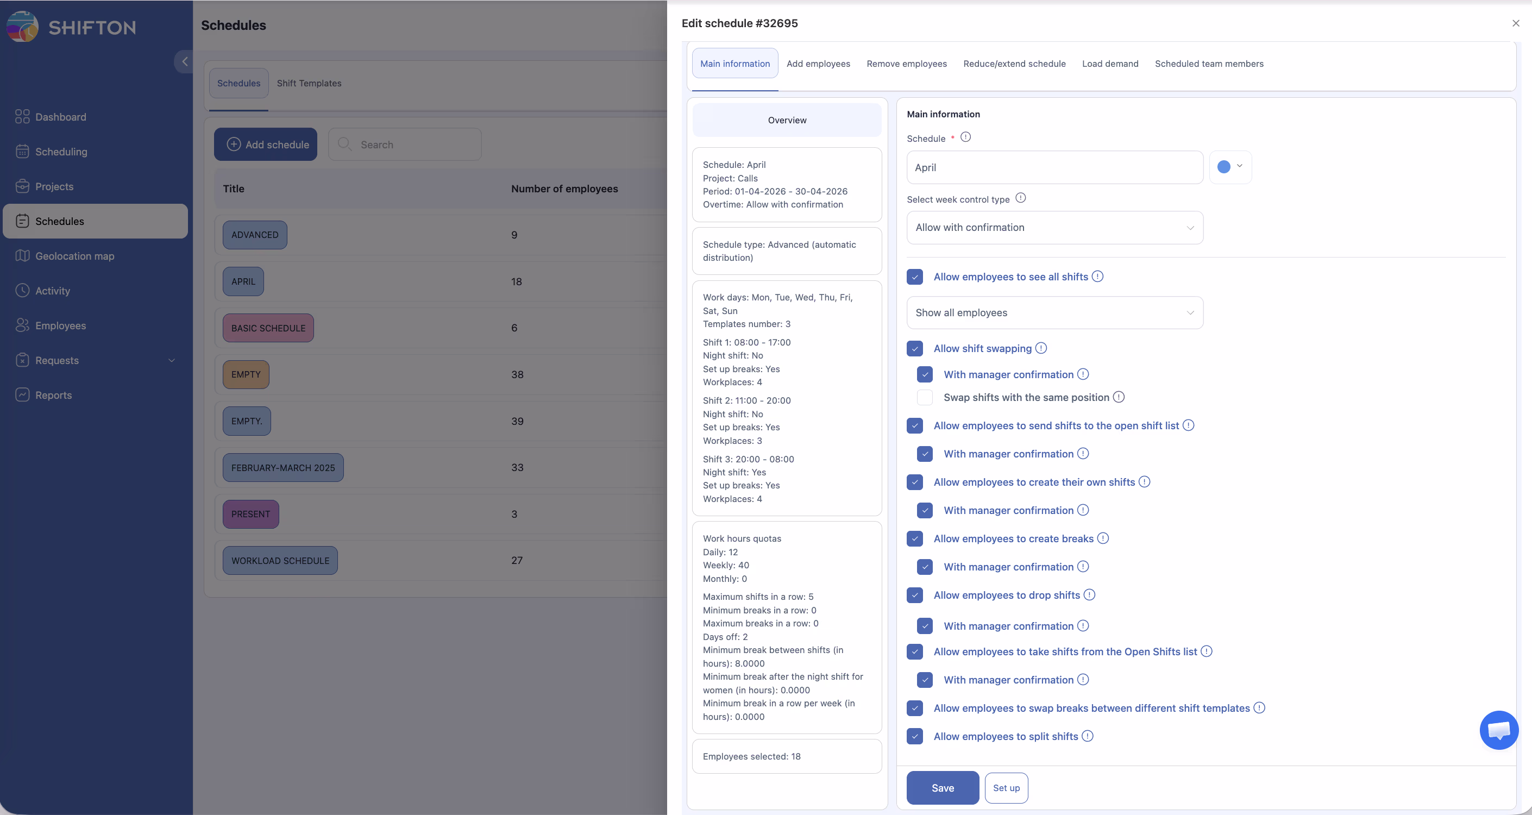Screen dimensions: 1532x815
Task: Click Geolocation map icon in sidebar
Action: [22, 256]
